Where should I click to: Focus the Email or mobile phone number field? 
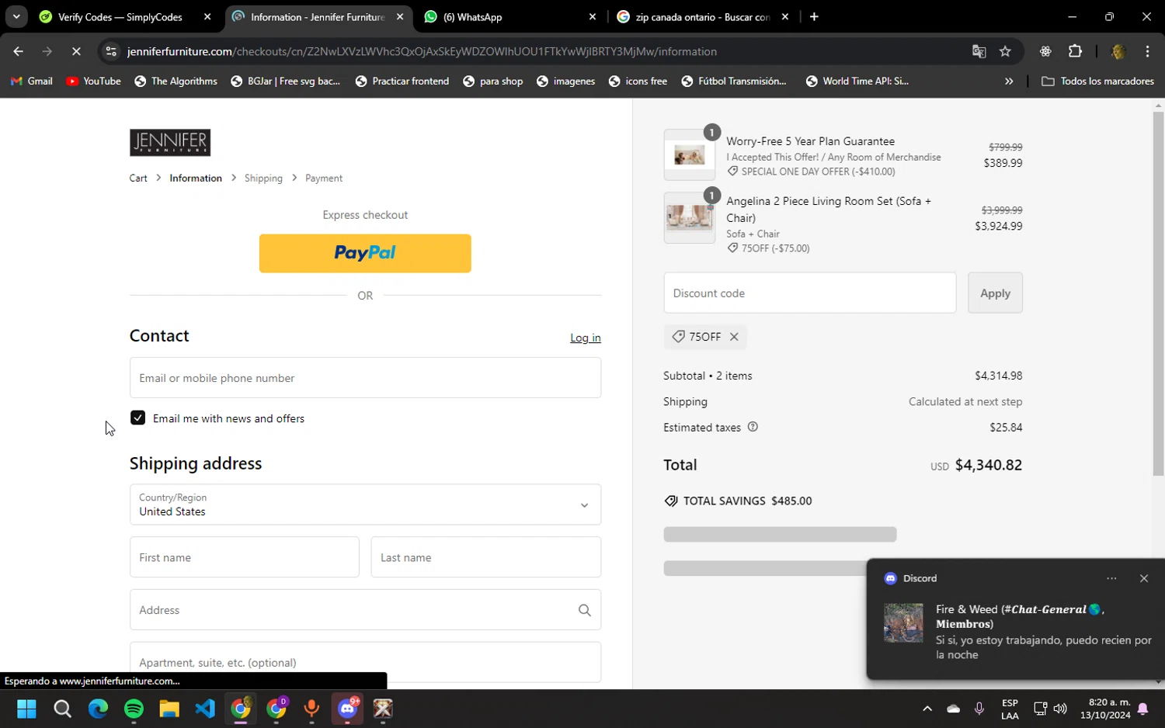point(365,378)
